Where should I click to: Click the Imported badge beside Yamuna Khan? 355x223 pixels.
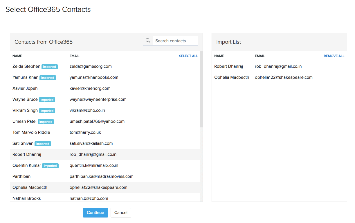[x=48, y=78]
